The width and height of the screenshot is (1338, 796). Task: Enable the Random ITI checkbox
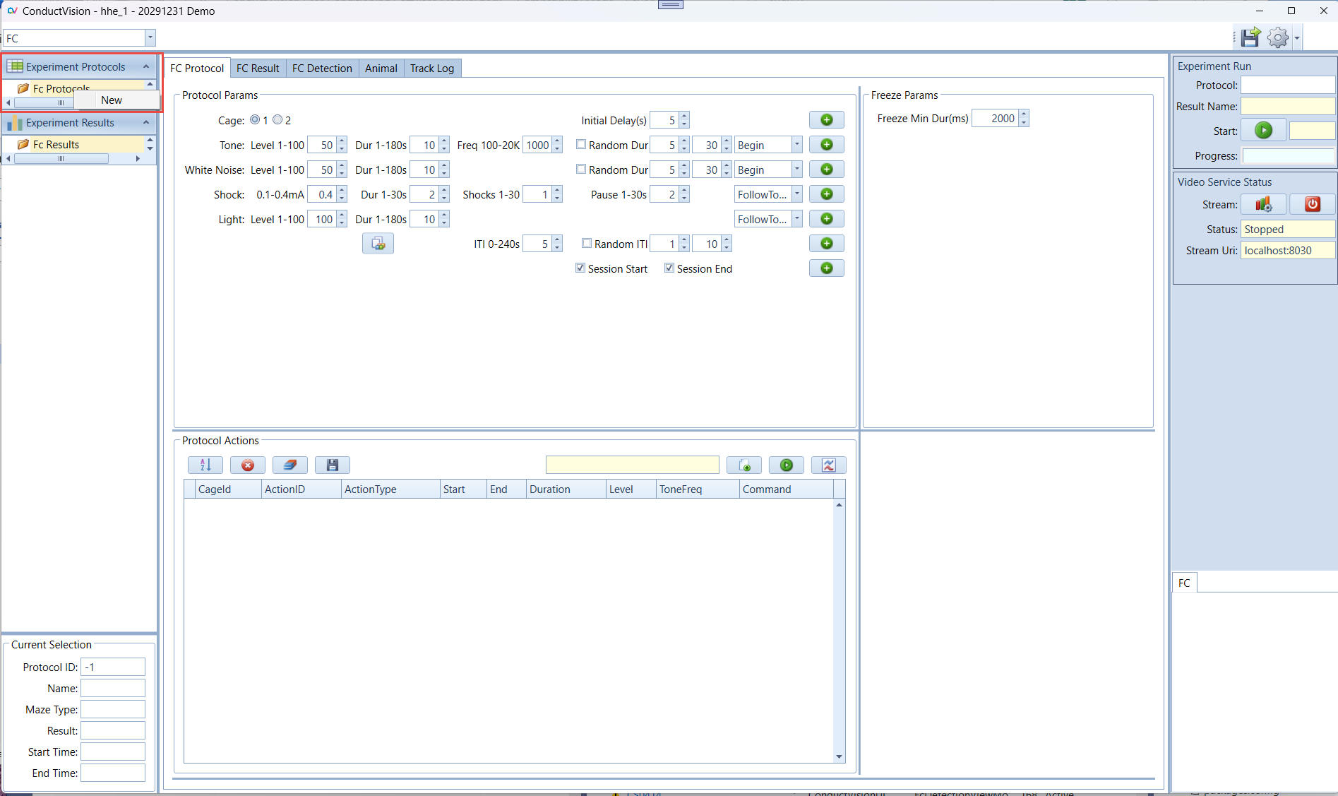point(587,244)
